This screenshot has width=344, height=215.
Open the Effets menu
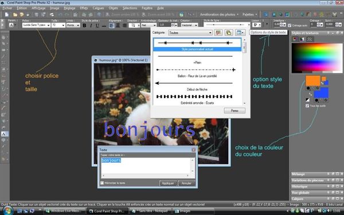(84, 8)
